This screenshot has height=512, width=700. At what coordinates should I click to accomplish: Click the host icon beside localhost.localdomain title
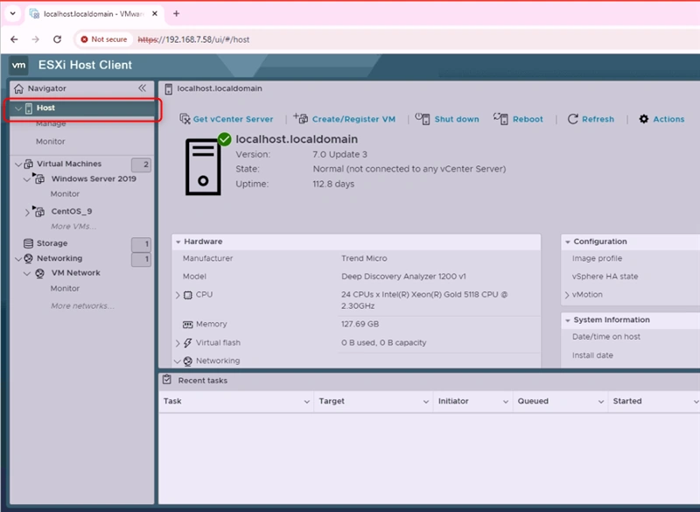[x=168, y=88]
